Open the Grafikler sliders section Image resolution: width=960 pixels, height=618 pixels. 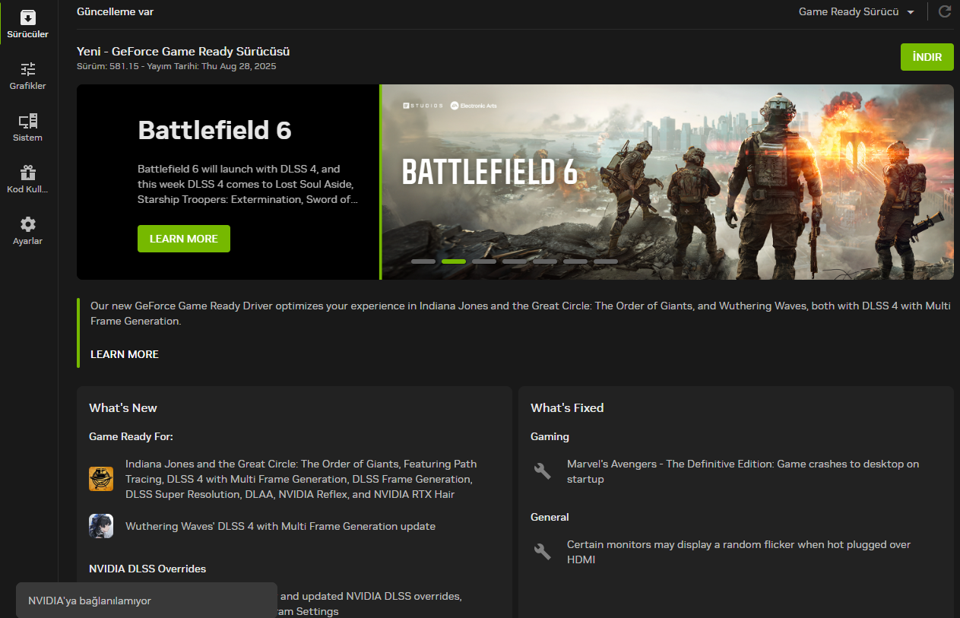click(x=27, y=75)
